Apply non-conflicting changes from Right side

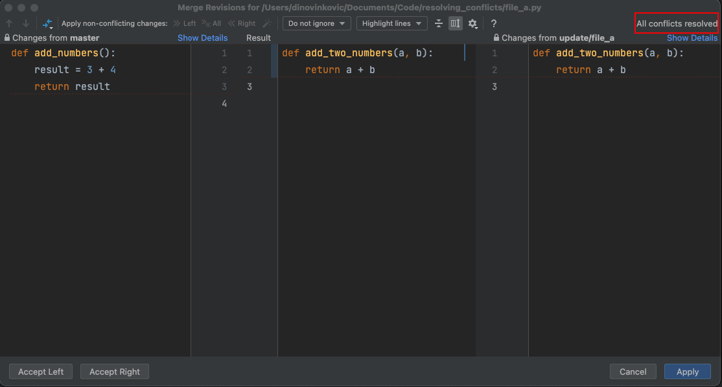(x=241, y=23)
